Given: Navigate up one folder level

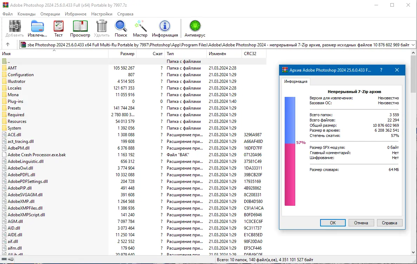Looking at the screenshot, I should [x=8, y=44].
